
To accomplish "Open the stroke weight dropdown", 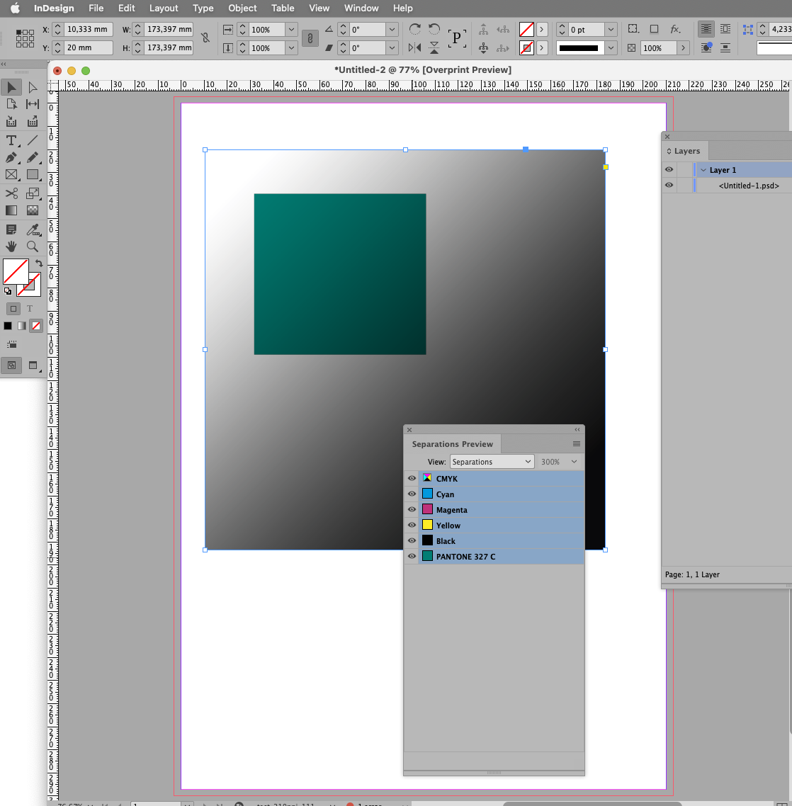I will (x=611, y=30).
